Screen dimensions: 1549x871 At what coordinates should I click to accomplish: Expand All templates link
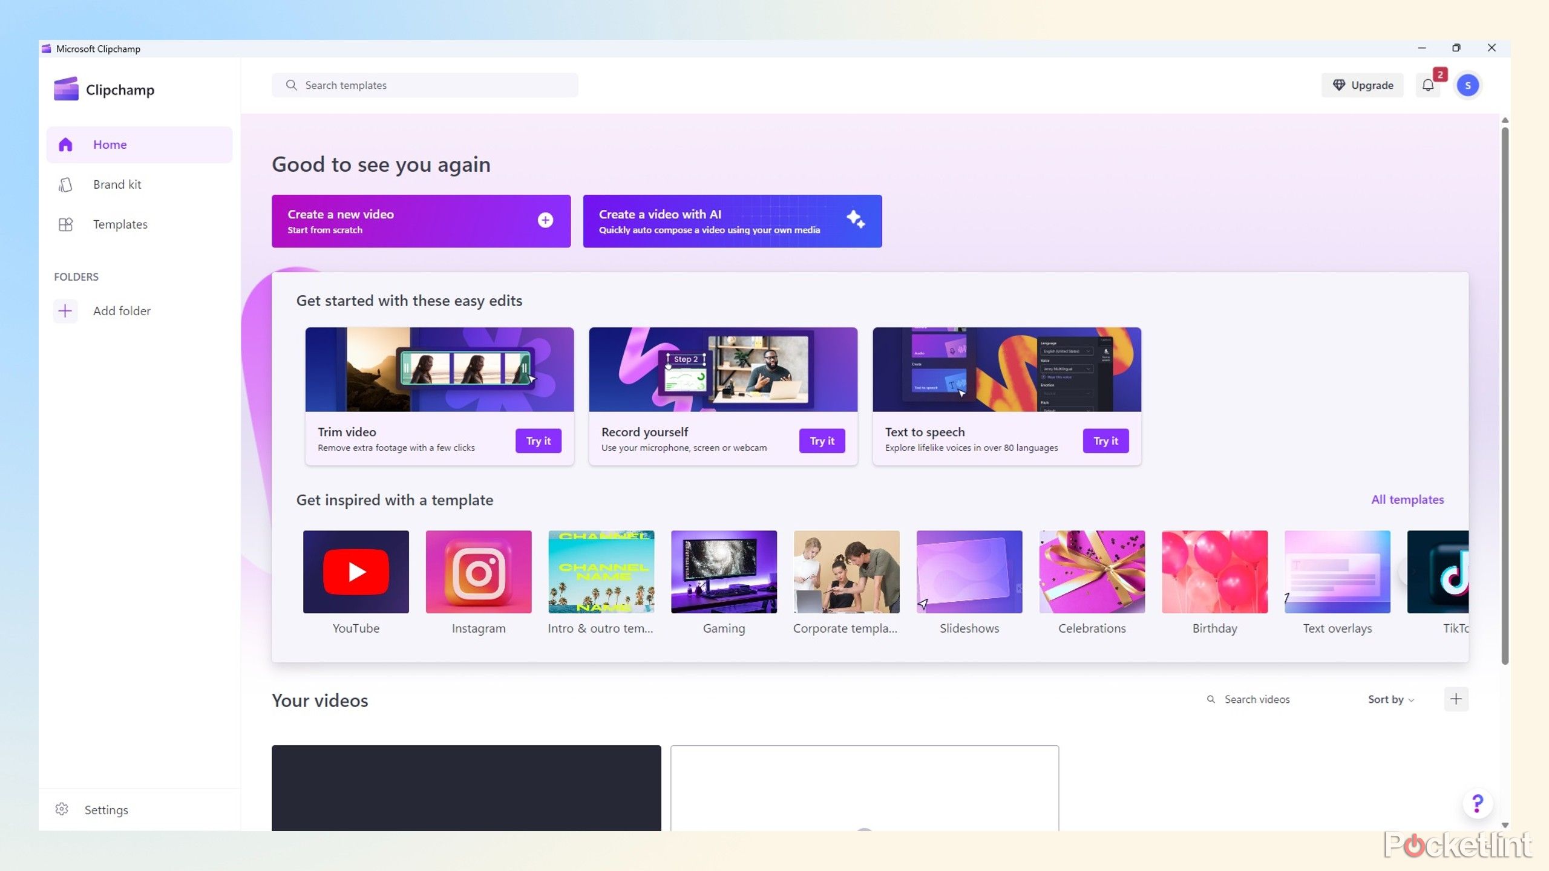[1407, 499]
